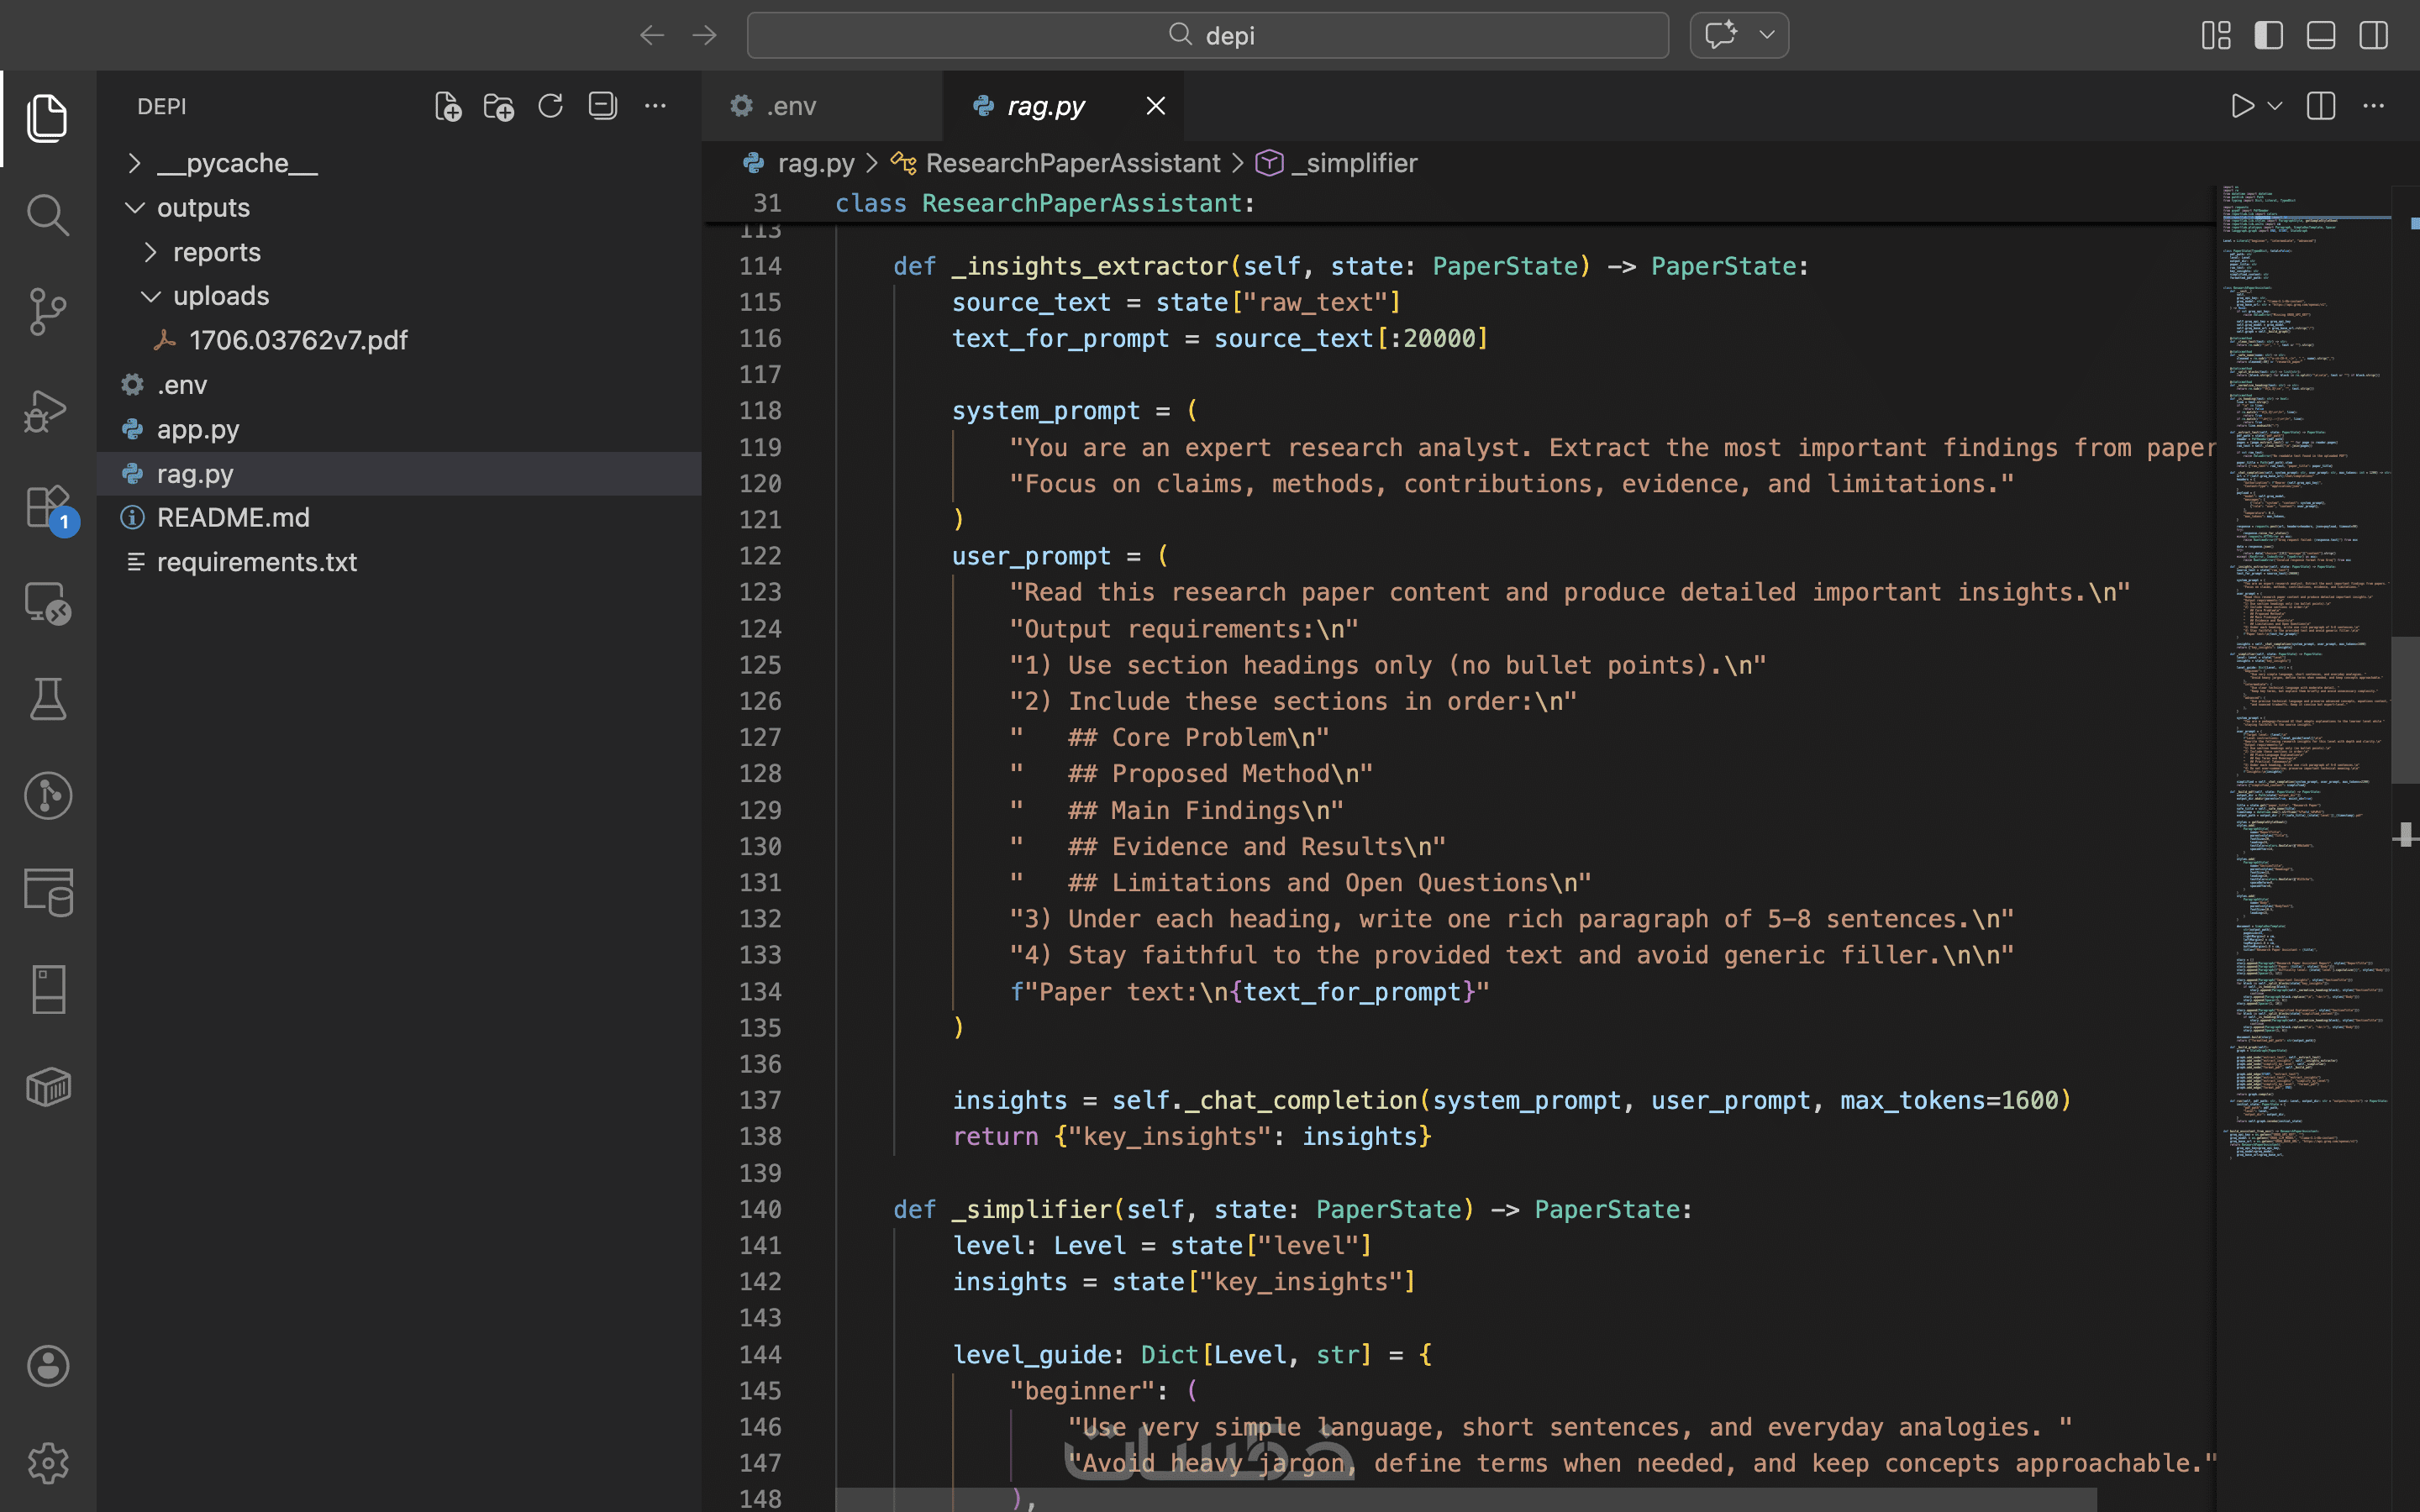Toggle the bottom panel visibility

tap(2320, 35)
